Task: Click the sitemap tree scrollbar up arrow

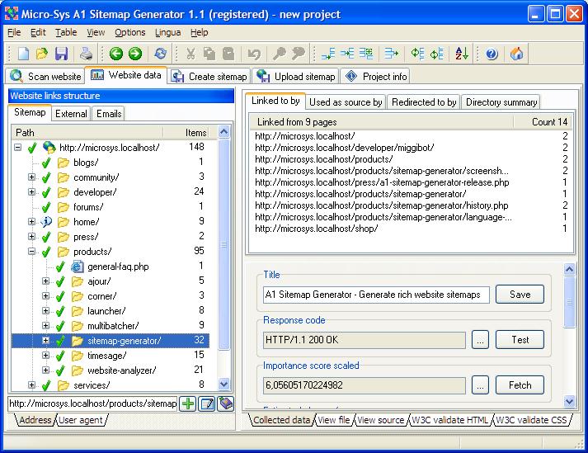Action: click(x=223, y=132)
